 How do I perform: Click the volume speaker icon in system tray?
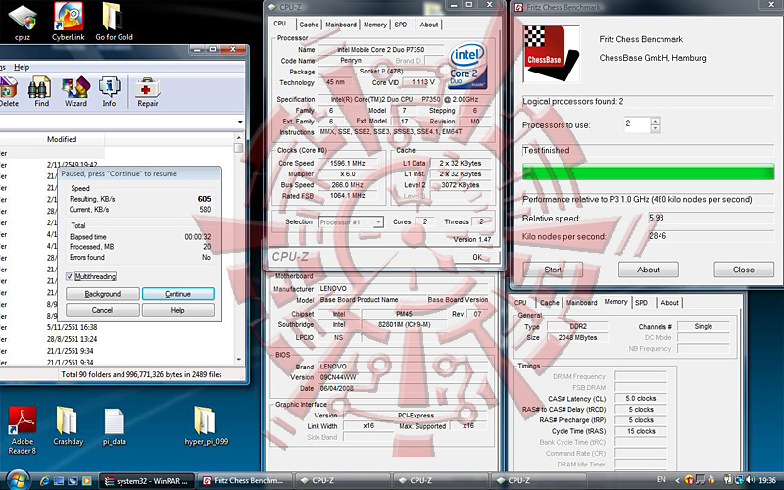[x=750, y=480]
